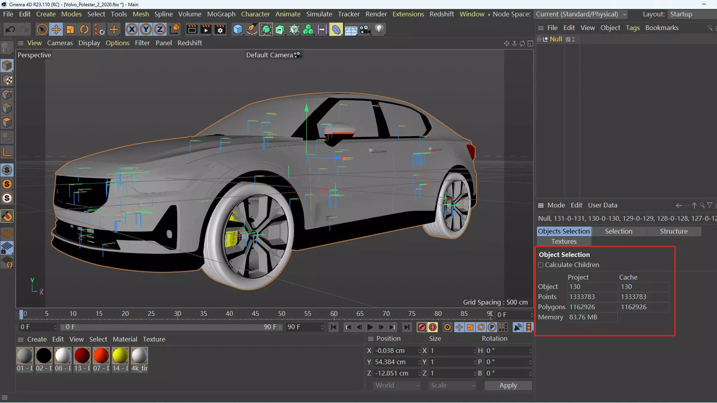This screenshot has height=403, width=717.
Task: Toggle Rotation keyframe recording
Action: point(481,327)
